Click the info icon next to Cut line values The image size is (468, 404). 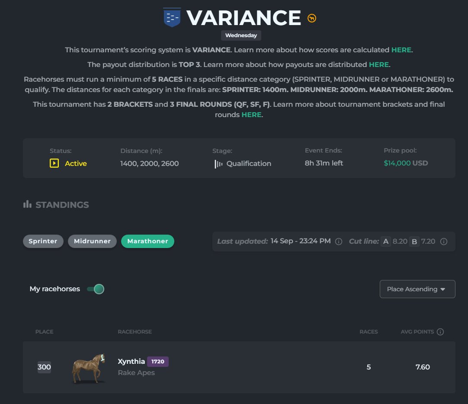coord(444,241)
